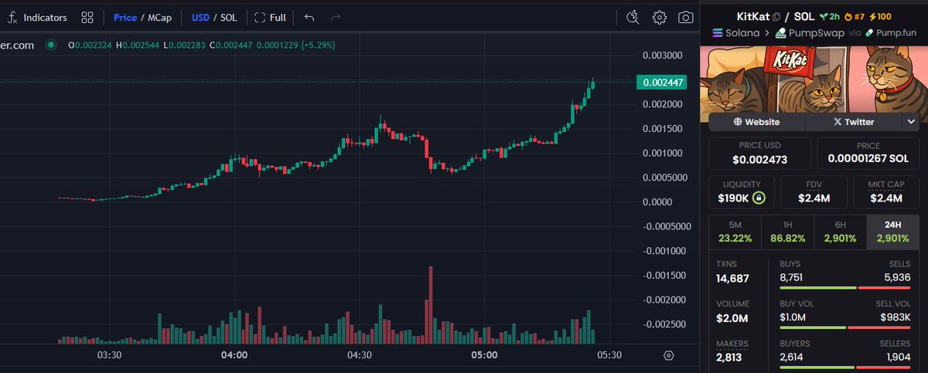Screen dimensions: 928x373
Task: Click the FDV $2.4M box
Action: [x=814, y=192]
